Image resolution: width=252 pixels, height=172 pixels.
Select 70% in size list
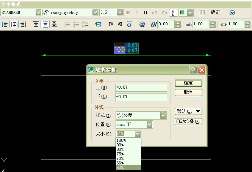128,158
